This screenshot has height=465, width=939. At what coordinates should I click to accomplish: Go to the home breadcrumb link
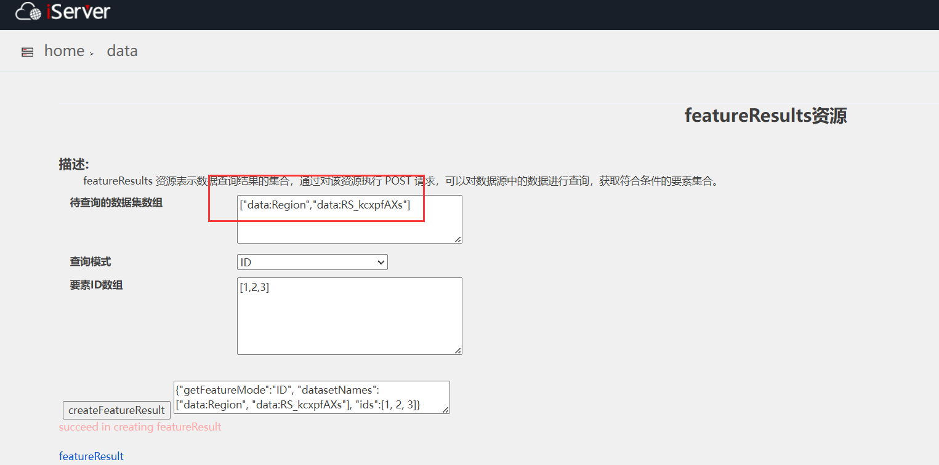(64, 51)
